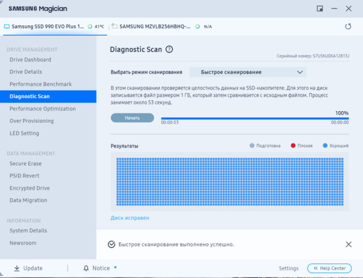This screenshot has width=363, height=278.
Task: Switch to SAMSUNG MZVLB256HBHQ drive tab
Action: pyautogui.click(x=162, y=27)
